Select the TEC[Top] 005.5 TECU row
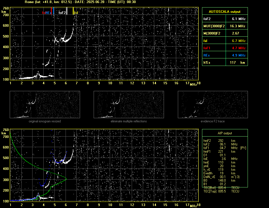 [221, 191]
